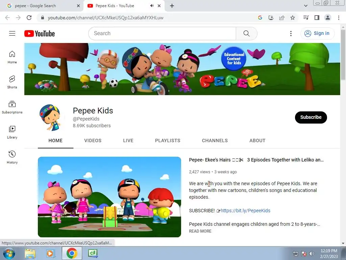346x260 pixels.
Task: Open the media control icon in toolbar
Action: click(306, 18)
